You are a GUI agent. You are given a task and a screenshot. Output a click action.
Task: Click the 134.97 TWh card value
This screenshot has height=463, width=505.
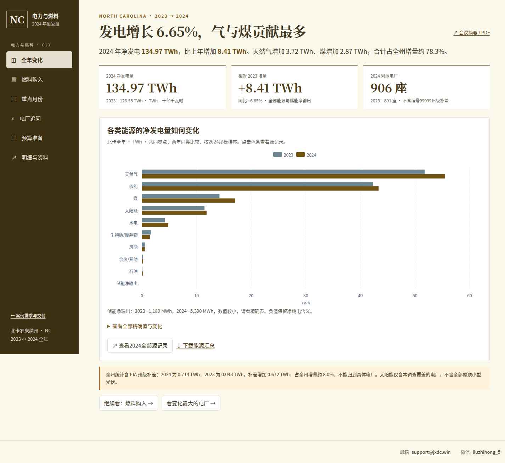[x=141, y=88]
